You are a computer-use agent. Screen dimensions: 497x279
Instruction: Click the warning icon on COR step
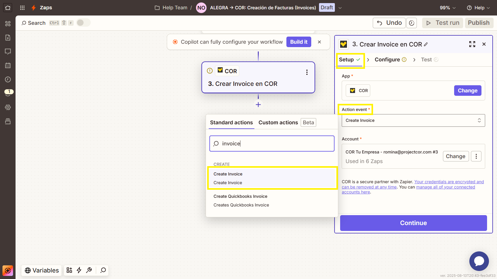tap(210, 71)
